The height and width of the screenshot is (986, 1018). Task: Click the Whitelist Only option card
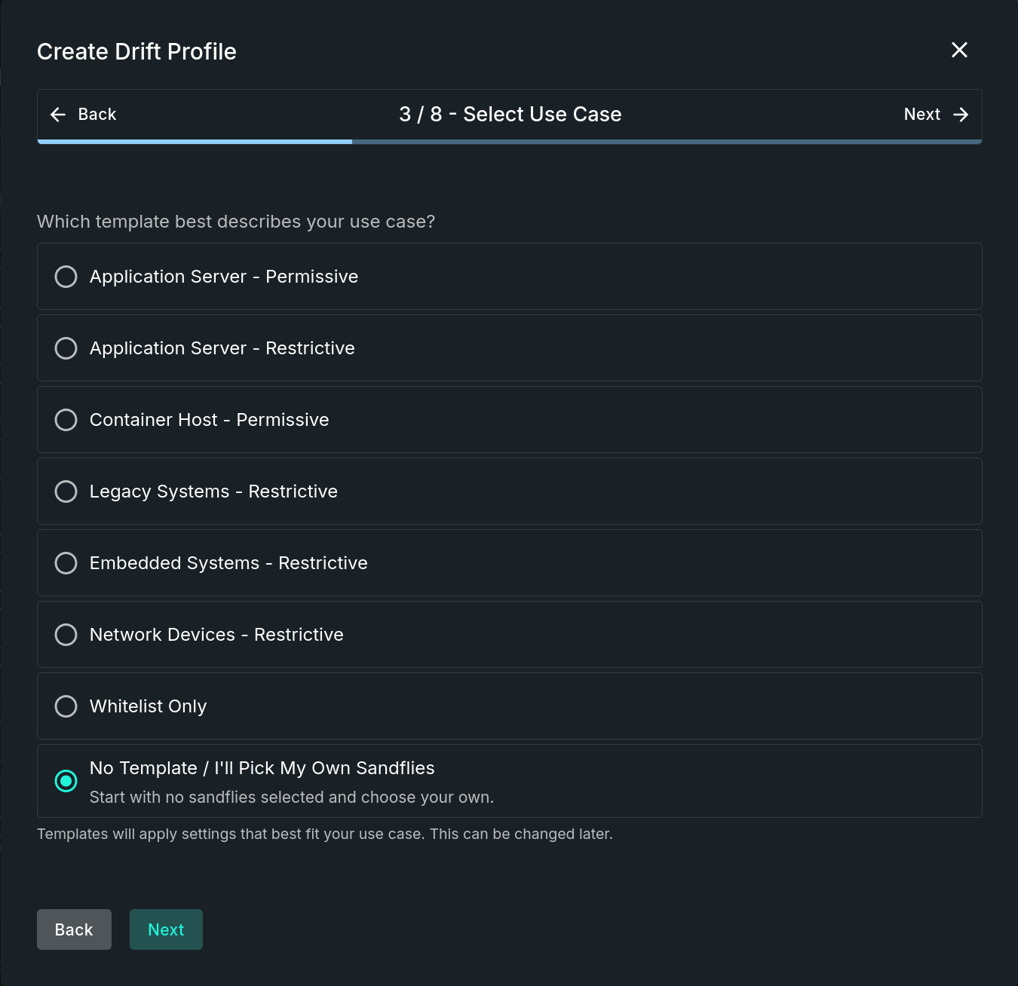(510, 706)
